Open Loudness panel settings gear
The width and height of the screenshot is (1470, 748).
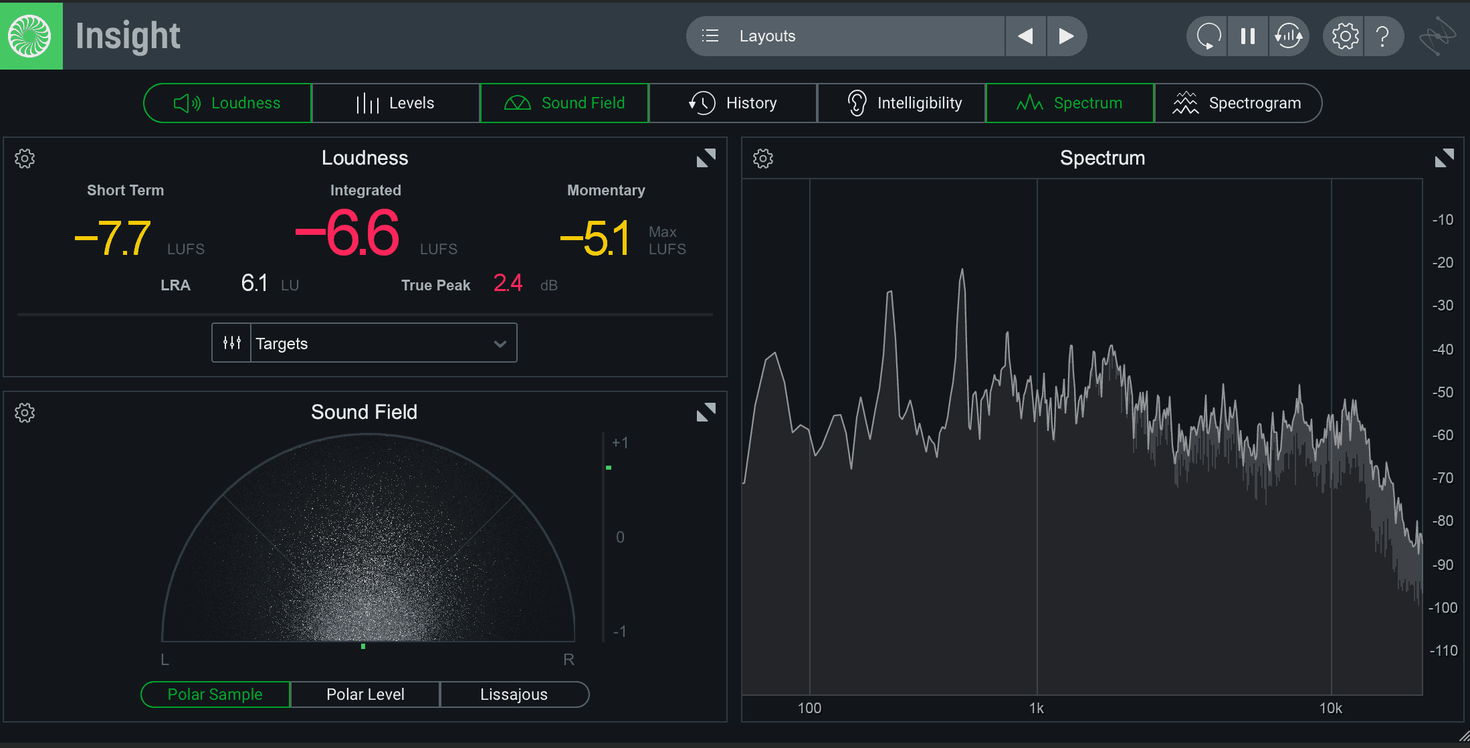pyautogui.click(x=25, y=159)
